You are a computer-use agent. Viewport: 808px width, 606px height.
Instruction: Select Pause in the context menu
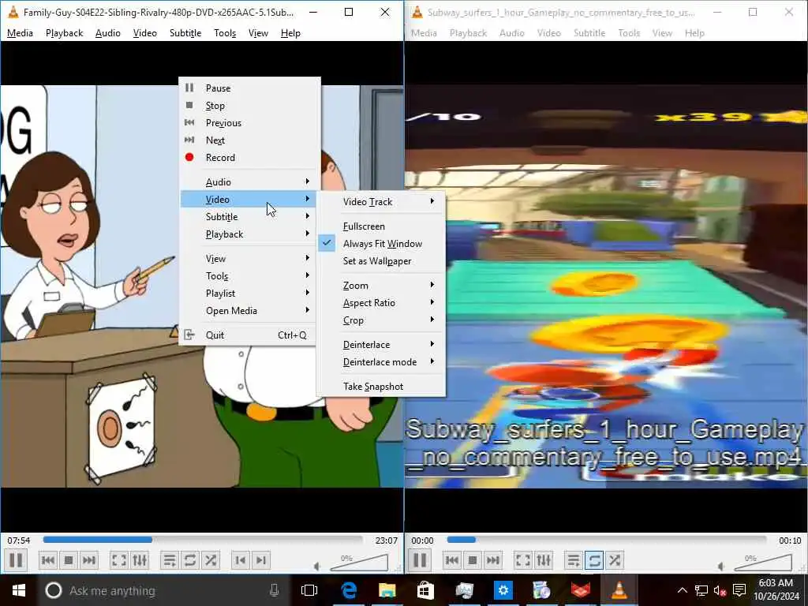coord(247,88)
